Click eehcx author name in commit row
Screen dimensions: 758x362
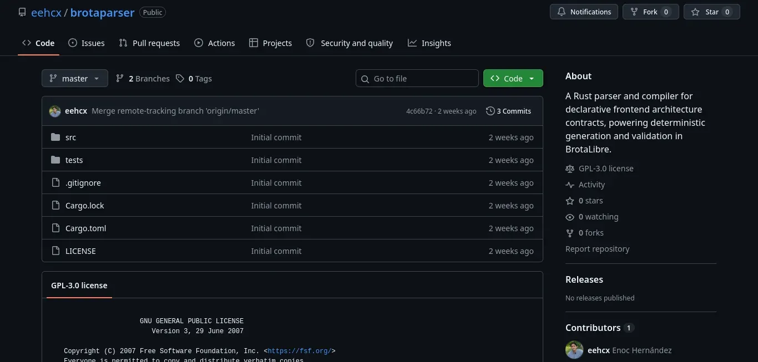76,111
